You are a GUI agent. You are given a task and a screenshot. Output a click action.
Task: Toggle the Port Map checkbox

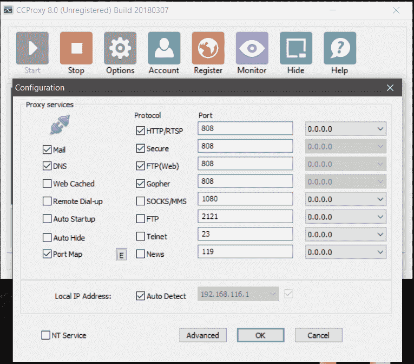pos(47,254)
